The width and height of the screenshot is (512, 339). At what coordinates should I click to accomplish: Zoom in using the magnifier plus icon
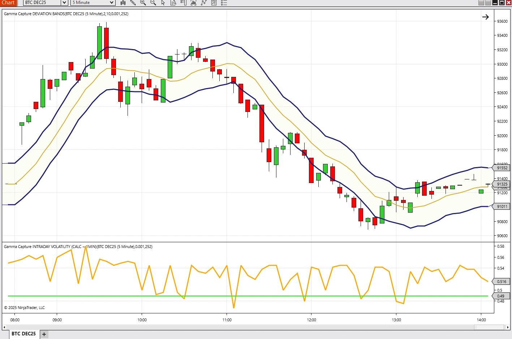[x=143, y=3]
